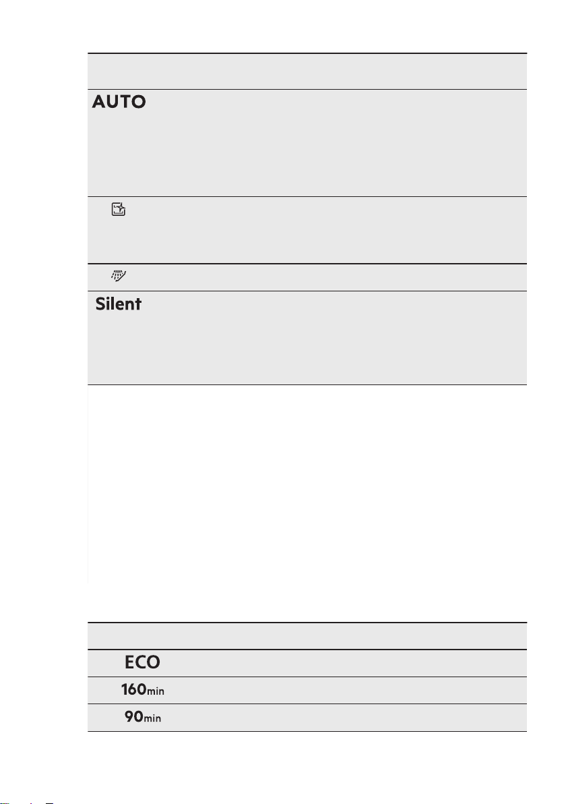Viewport: 566px width, 804px height.
Task: Click the 90min programme symbol
Action: (142, 717)
